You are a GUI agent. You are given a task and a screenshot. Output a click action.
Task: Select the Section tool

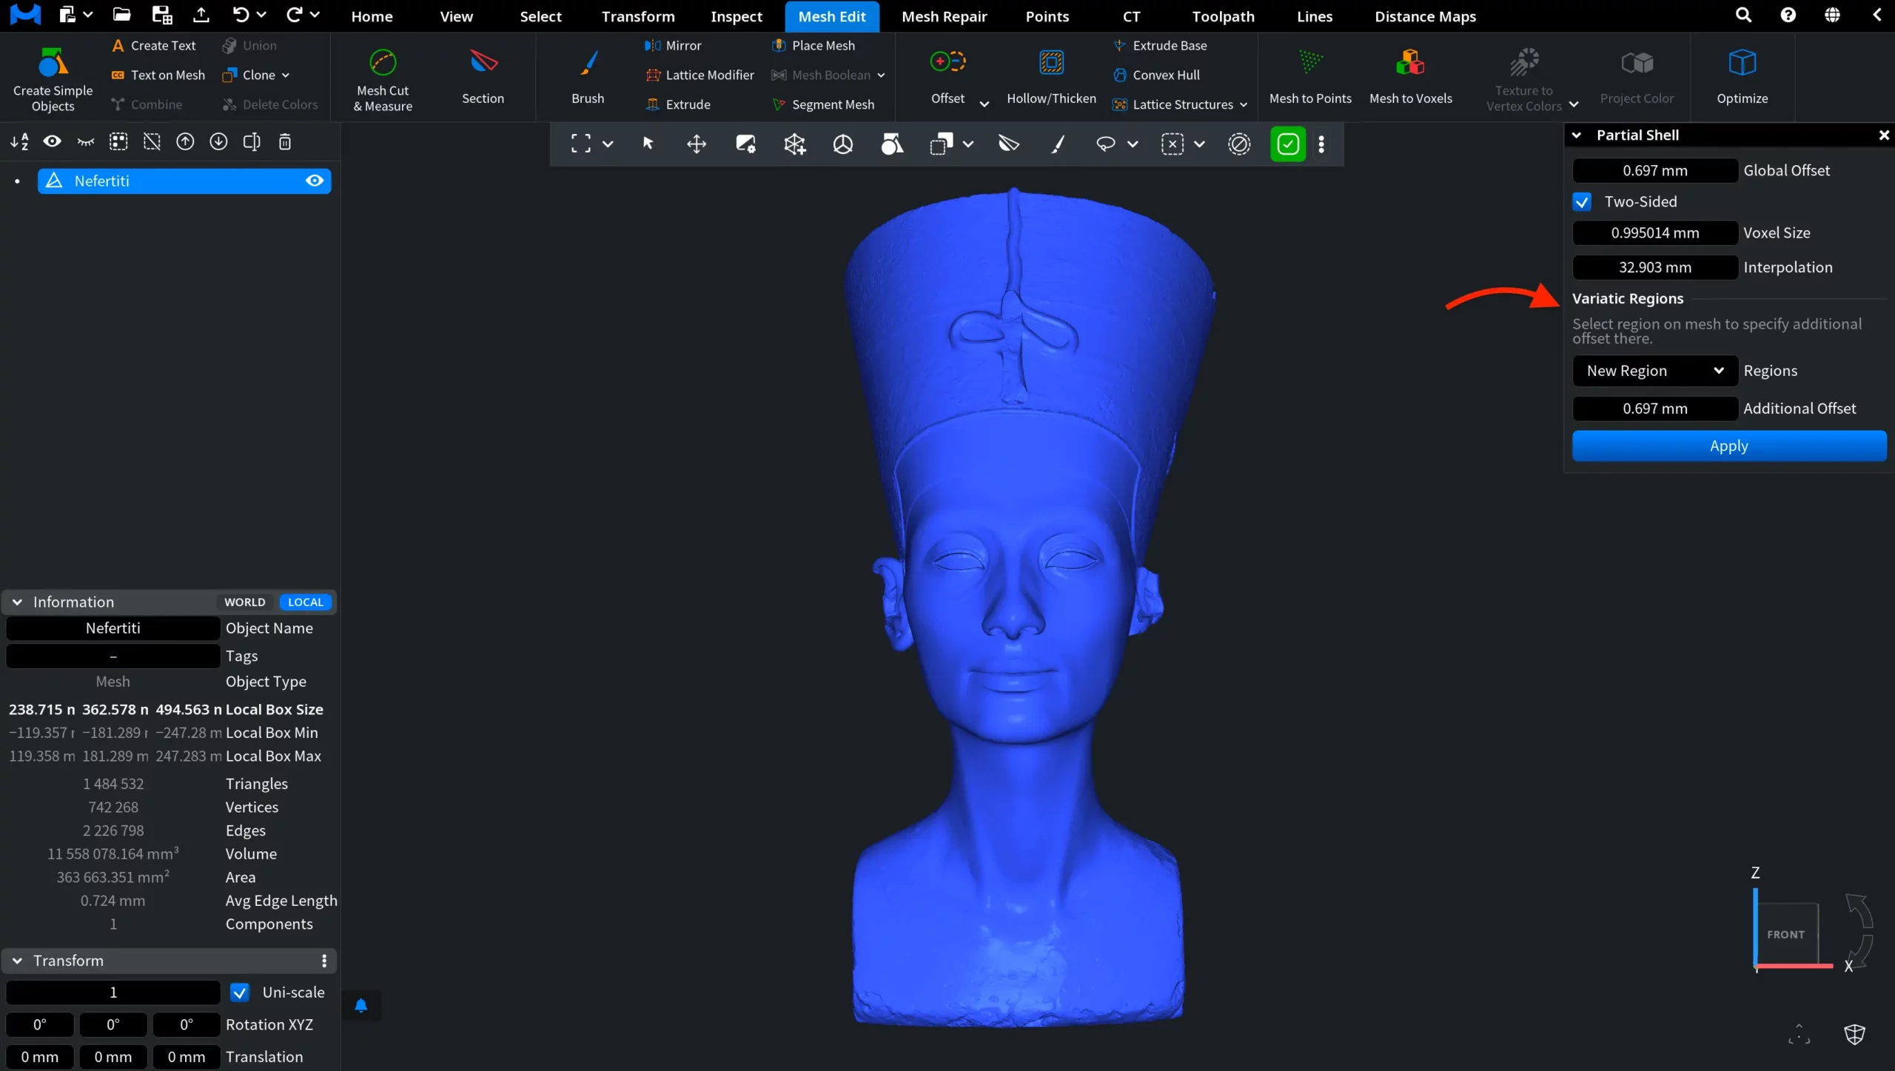pos(483,76)
